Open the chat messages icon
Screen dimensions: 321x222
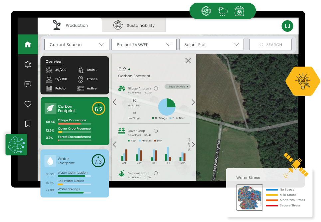click(28, 84)
